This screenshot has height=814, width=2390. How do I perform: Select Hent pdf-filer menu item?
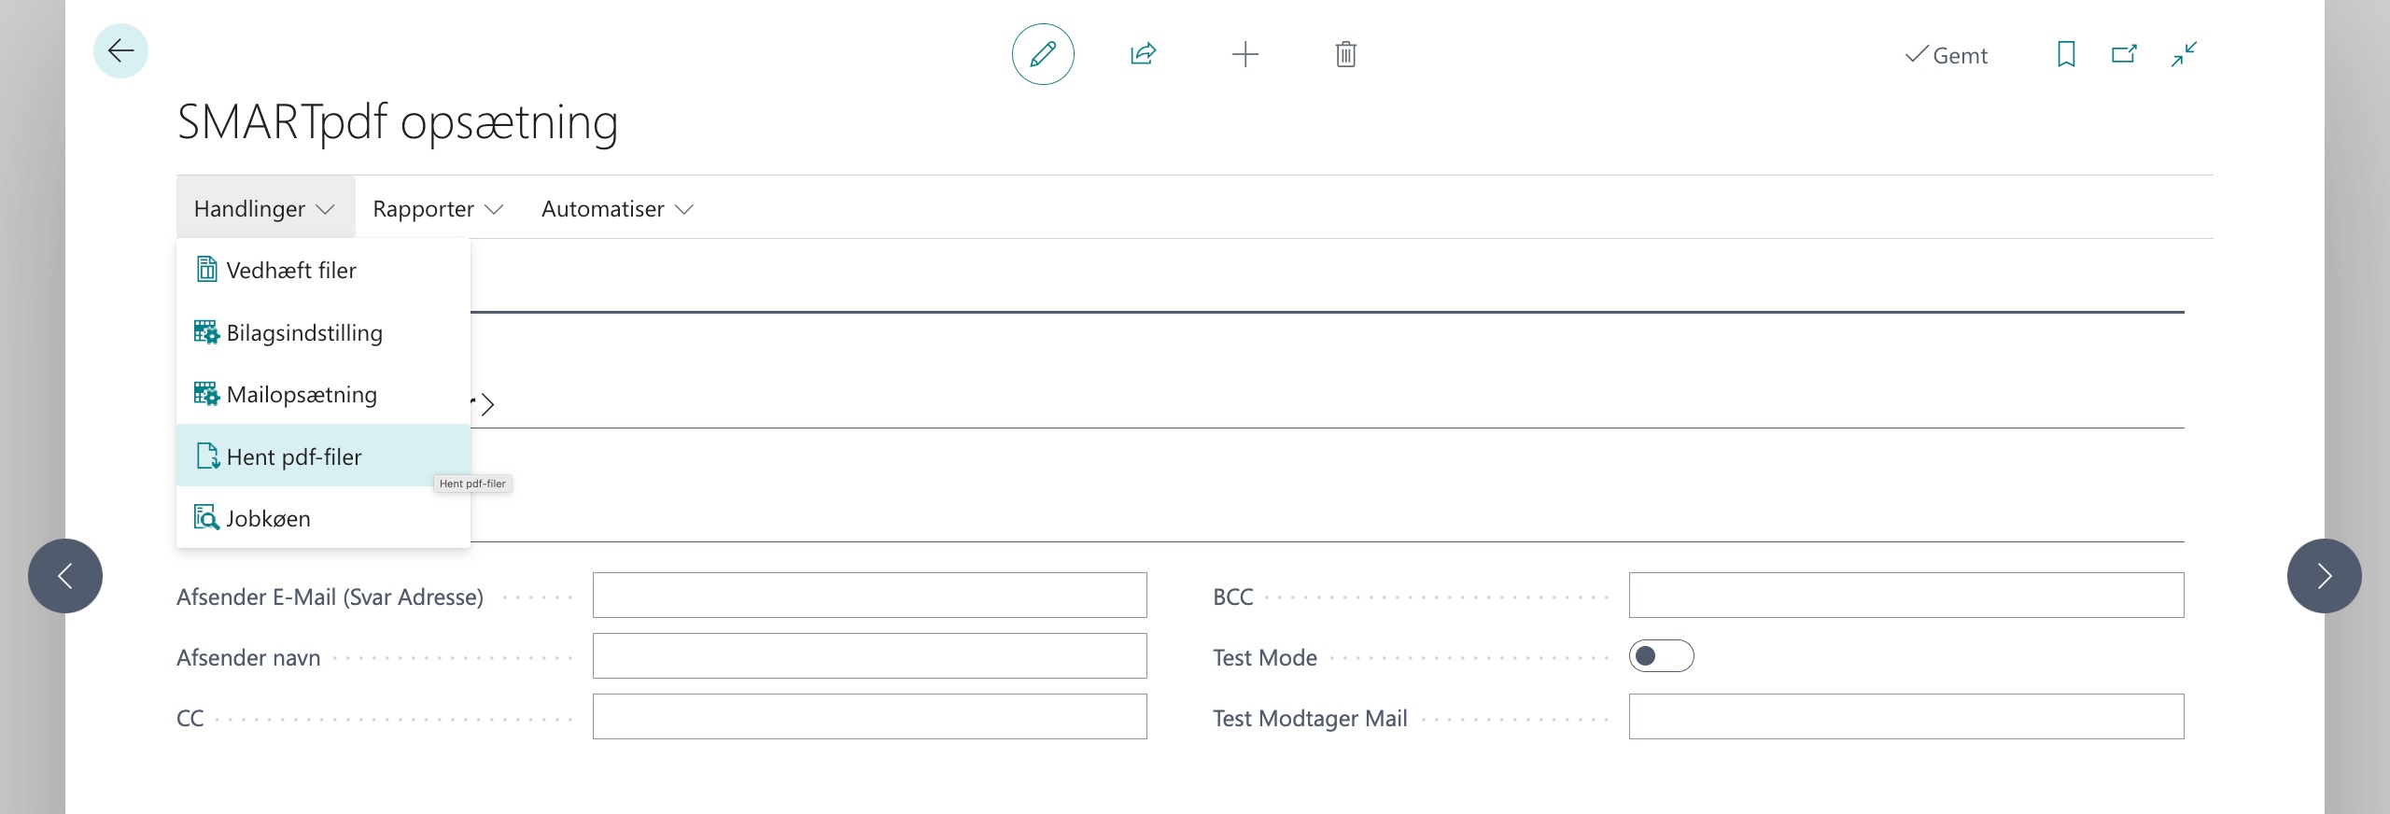pyautogui.click(x=294, y=456)
